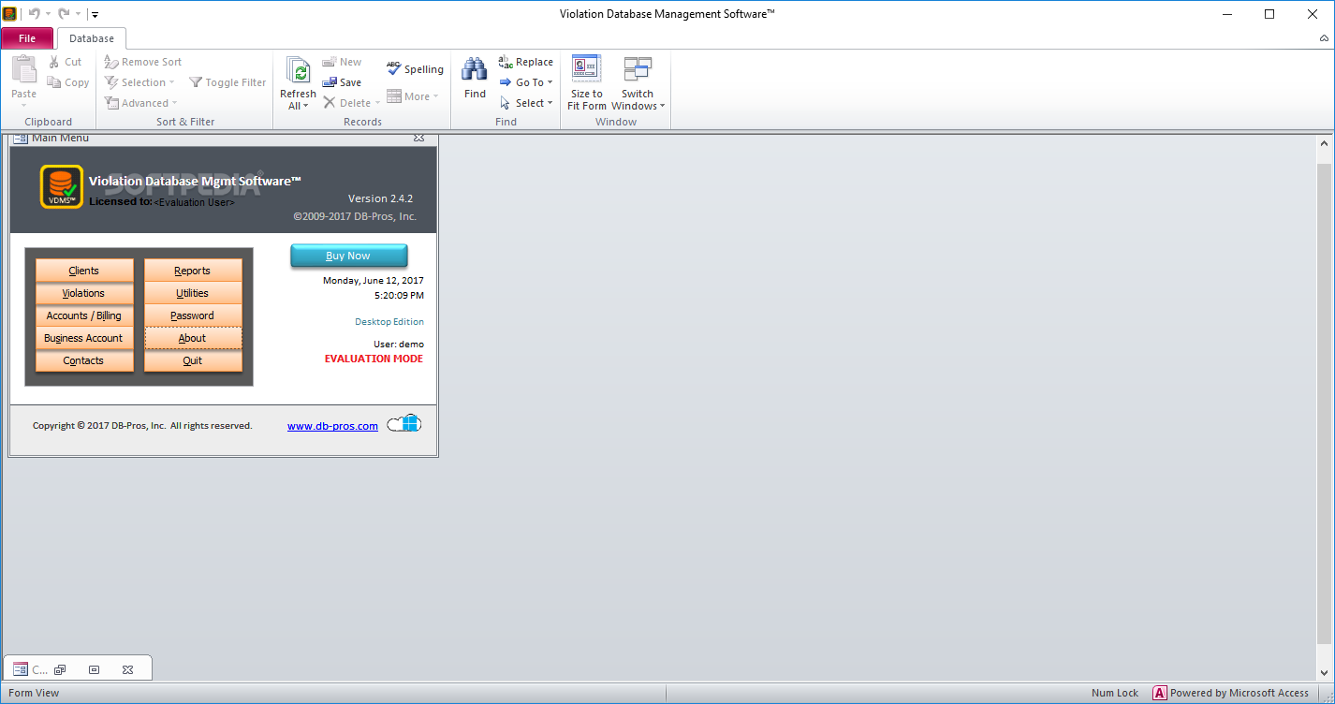Click the Form View status text
The height and width of the screenshot is (704, 1335).
pos(34,693)
